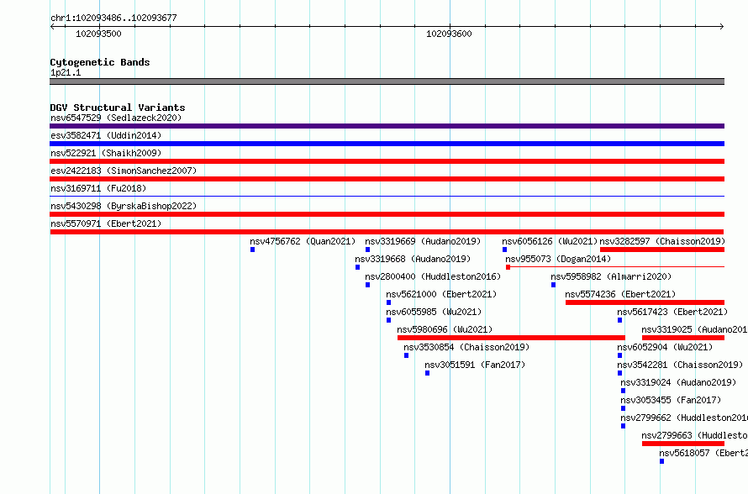Viewport: 748px width, 494px height.
Task: Open the nsv5430298 (ByrskaBishop2022) label
Action: 124,206
